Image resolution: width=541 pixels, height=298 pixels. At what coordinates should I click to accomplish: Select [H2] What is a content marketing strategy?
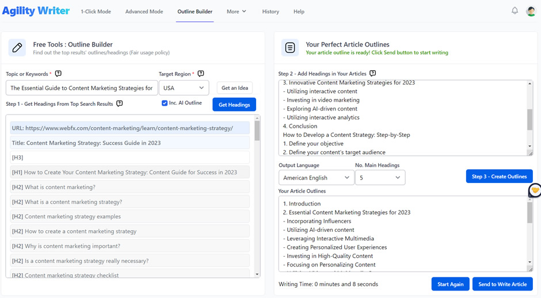coord(129,202)
